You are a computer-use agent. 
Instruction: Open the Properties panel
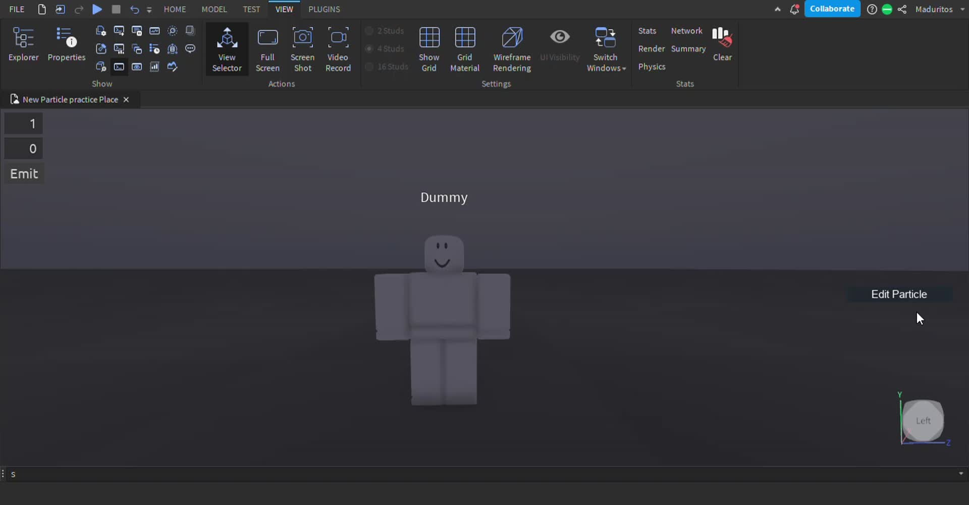click(66, 45)
